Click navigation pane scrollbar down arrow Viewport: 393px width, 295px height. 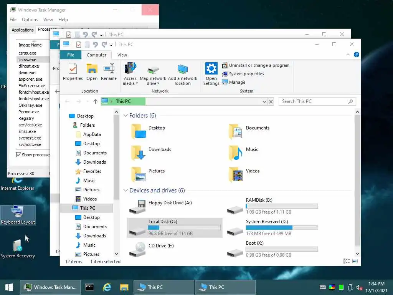pyautogui.click(x=116, y=254)
